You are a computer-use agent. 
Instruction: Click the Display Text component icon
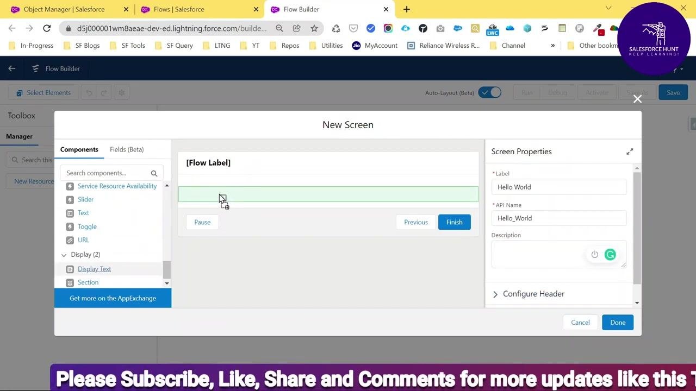click(70, 269)
